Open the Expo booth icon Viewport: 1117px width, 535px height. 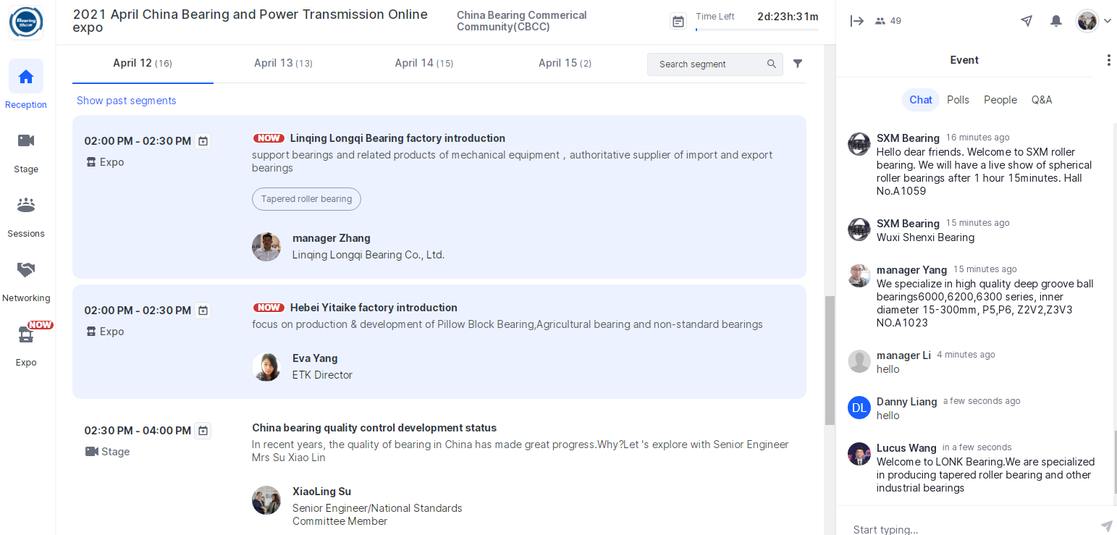coord(26,334)
